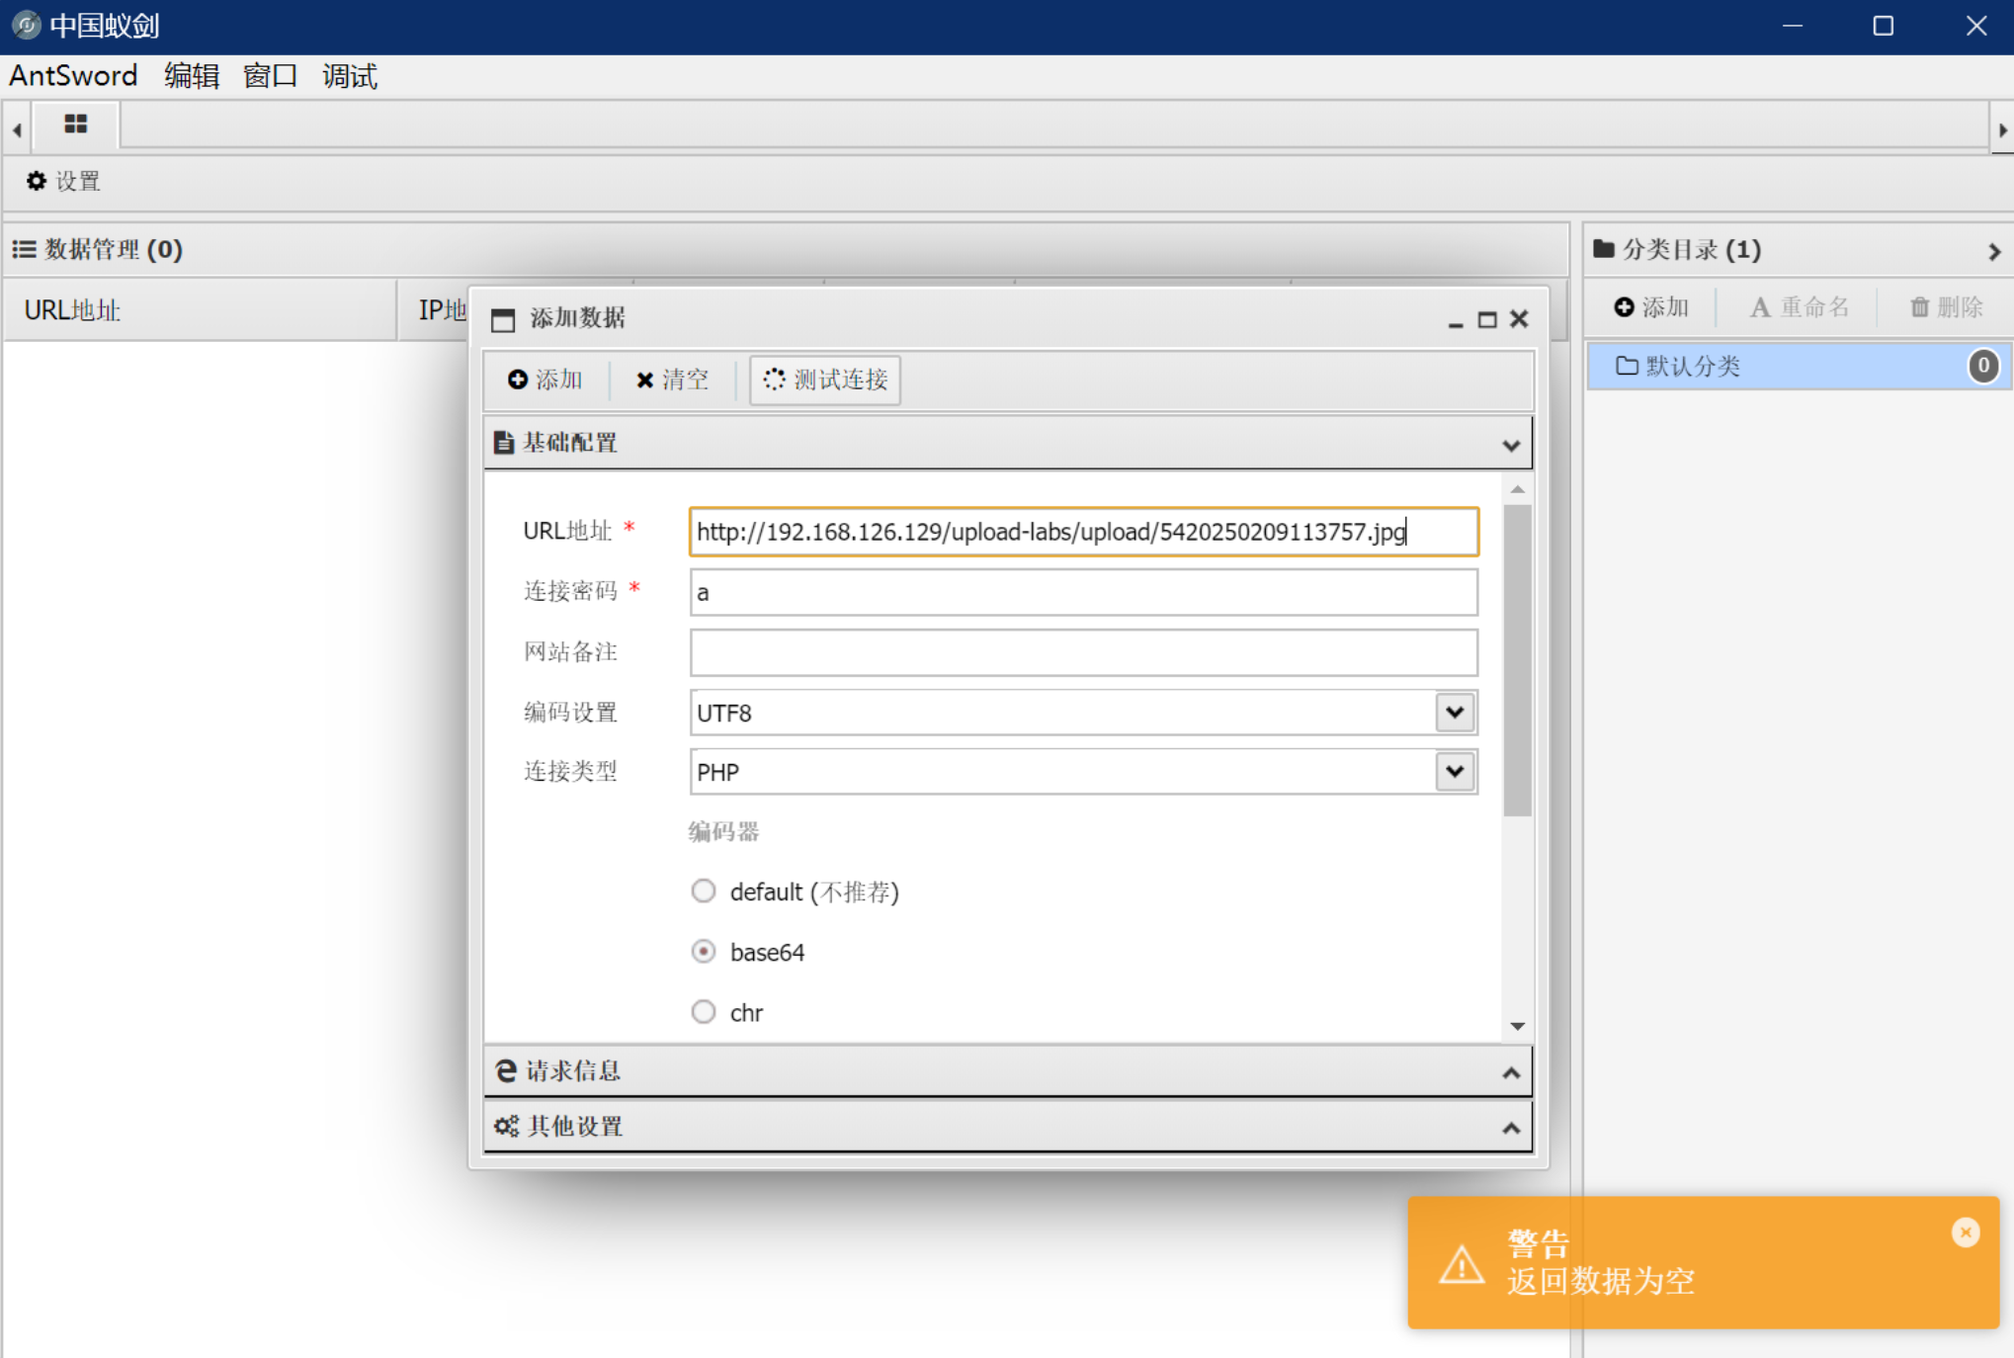Click 清空 clear button in dialog
This screenshot has width=2014, height=1358.
672,380
